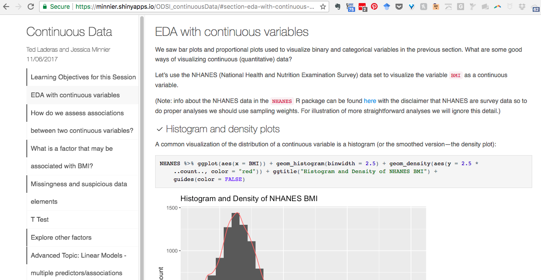541x280 pixels.
Task: Open the Pinterest extension
Action: coord(374,7)
